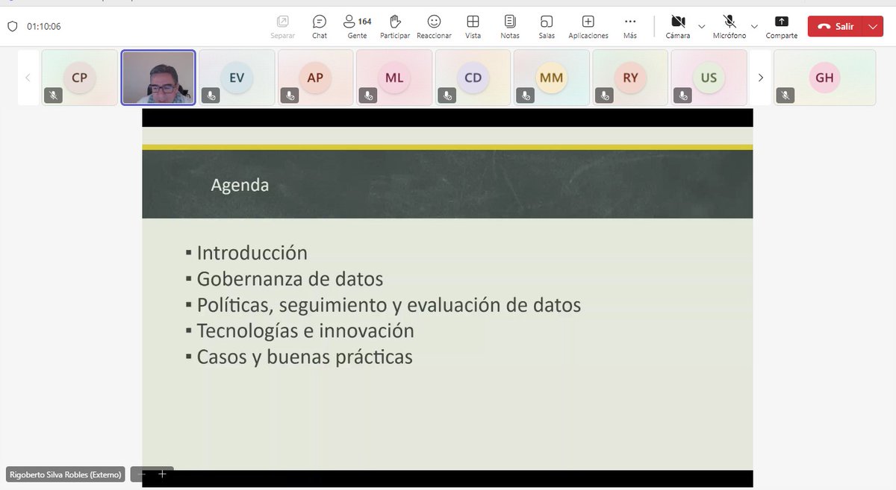896x490 pixels.
Task: Click Políticas, seguimiento y evaluación bullet
Action: pos(388,305)
